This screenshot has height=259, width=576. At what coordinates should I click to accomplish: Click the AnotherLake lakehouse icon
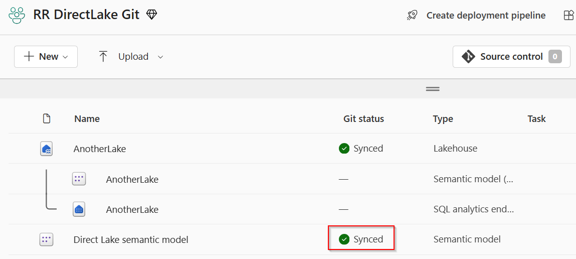[46, 149]
